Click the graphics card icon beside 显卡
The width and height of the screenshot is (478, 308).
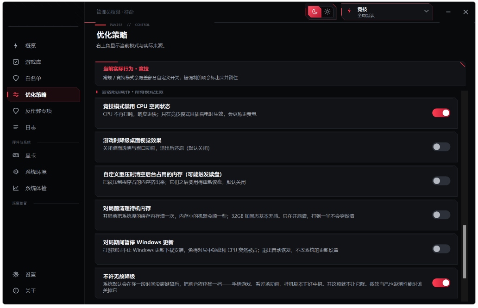point(16,155)
